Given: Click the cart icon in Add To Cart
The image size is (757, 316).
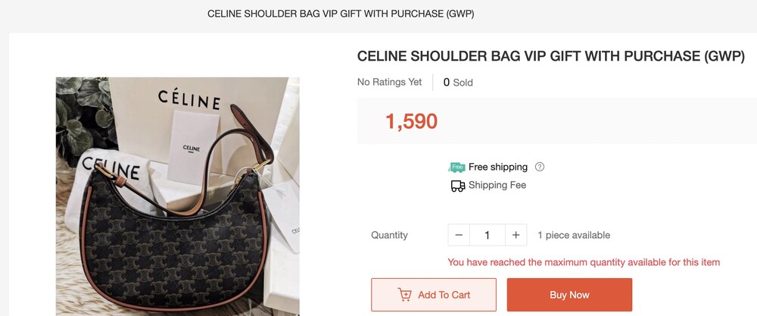Looking at the screenshot, I should pos(404,295).
